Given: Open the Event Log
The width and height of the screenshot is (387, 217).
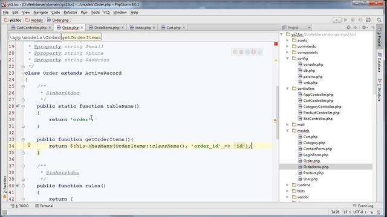Looking at the screenshot, I should pyautogui.click(x=363, y=206).
